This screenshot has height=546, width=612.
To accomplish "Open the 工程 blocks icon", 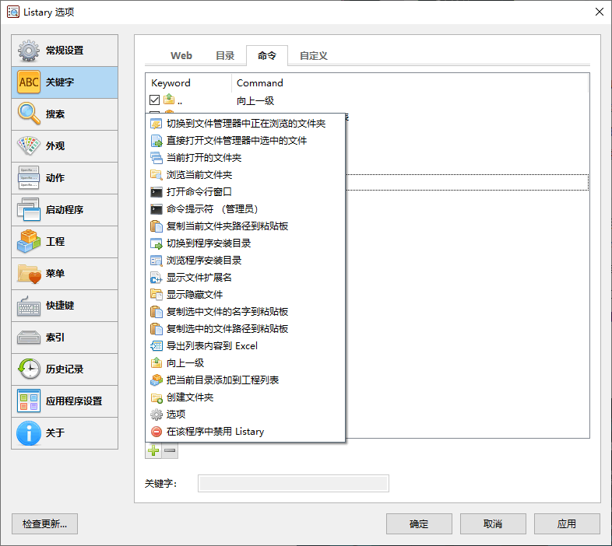I will [x=29, y=242].
